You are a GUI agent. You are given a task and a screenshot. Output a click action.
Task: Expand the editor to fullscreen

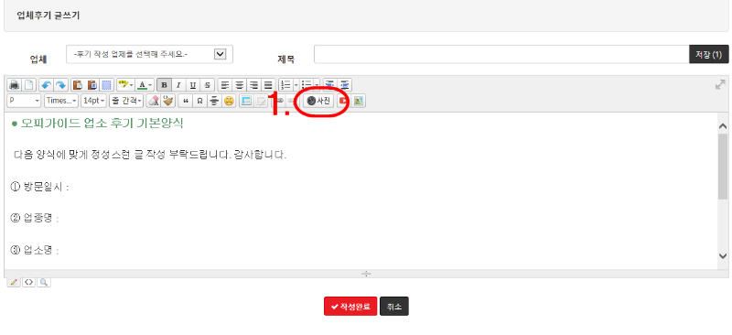(x=720, y=84)
